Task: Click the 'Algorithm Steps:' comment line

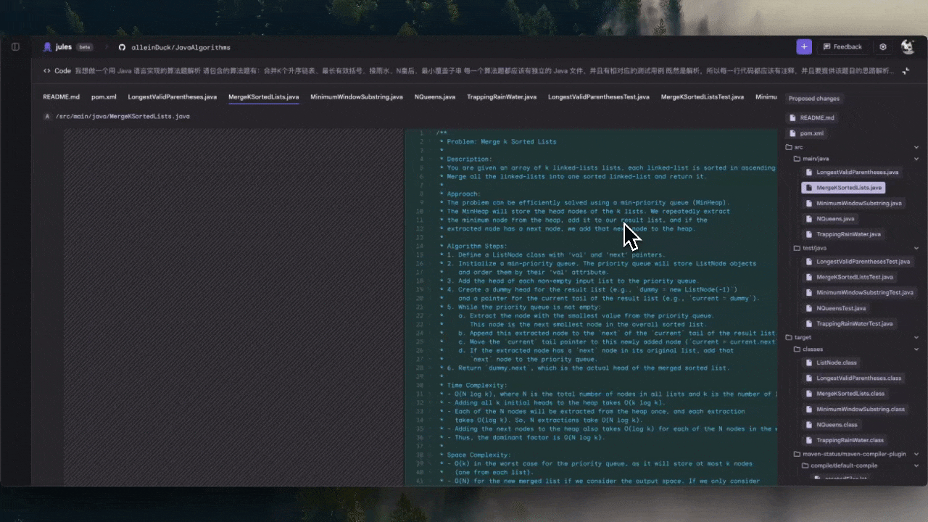Action: coord(475,246)
